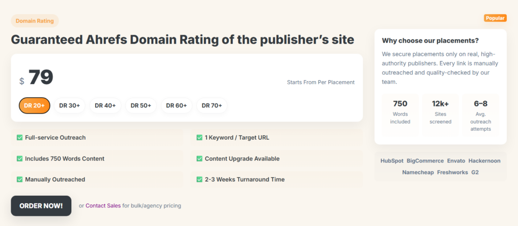The image size is (518, 226).
Task: Click the 6-8 Avg. outreach attempts card
Action: click(481, 115)
